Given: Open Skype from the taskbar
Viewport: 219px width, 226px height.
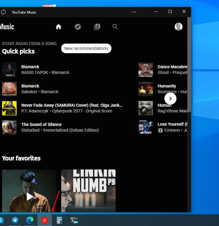Looking at the screenshot, I should (2, 220).
